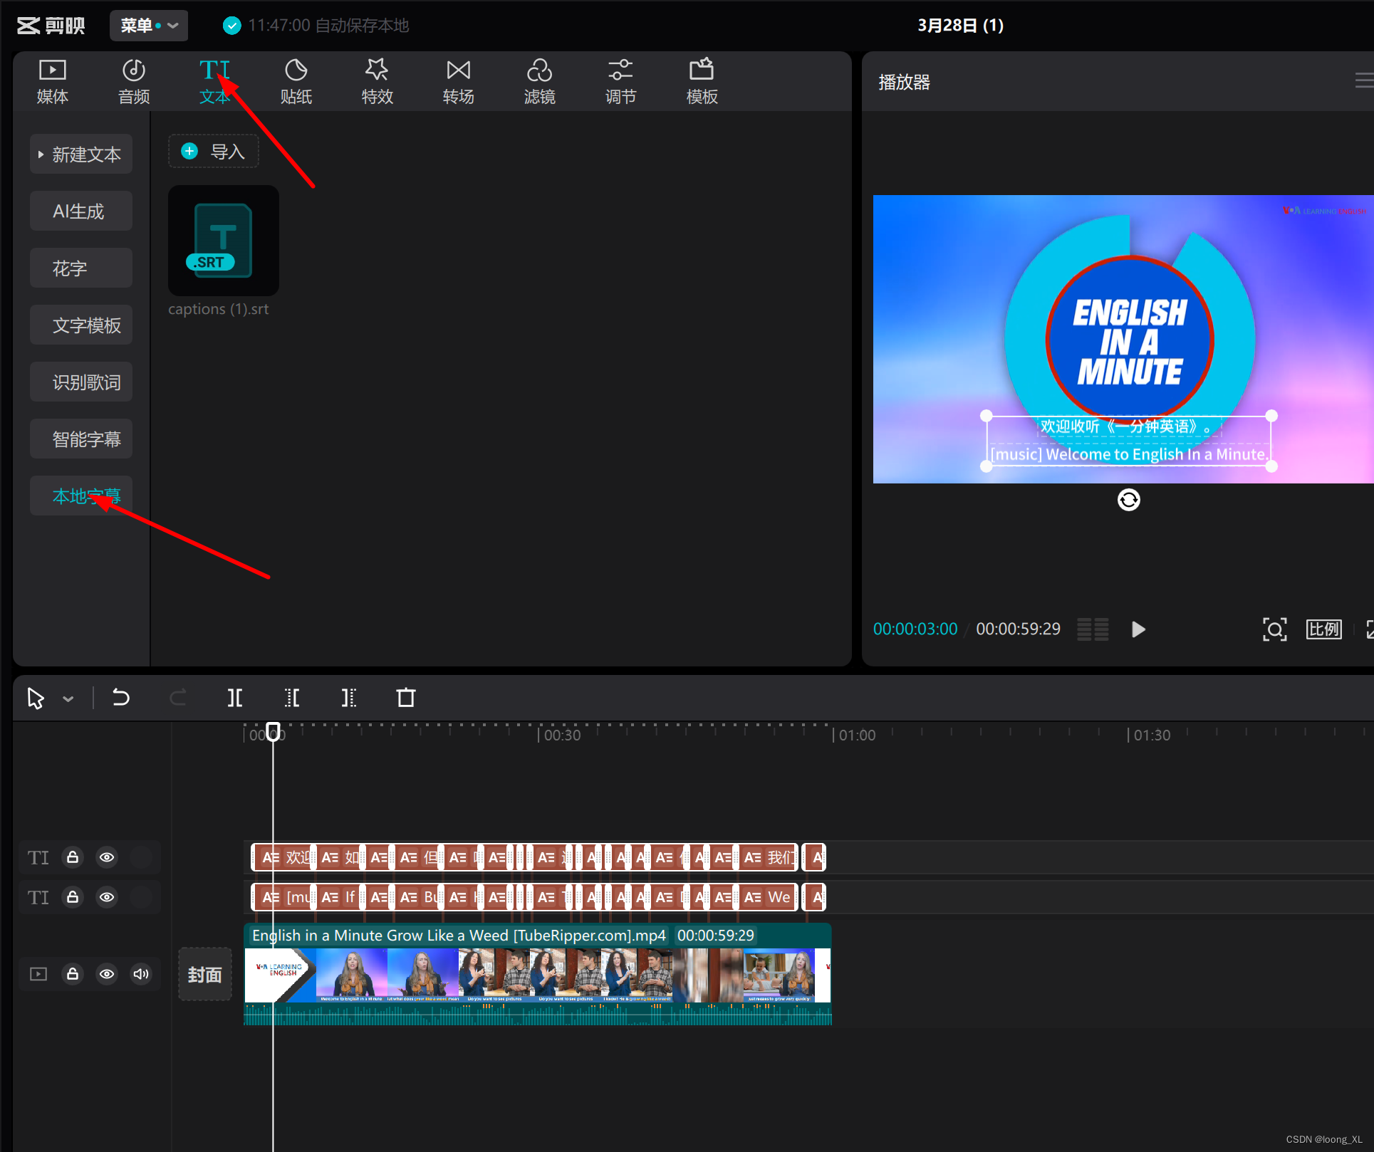Viewport: 1374px width, 1152px height.
Task: Hide the Chinese subtitle text track
Action: click(107, 857)
